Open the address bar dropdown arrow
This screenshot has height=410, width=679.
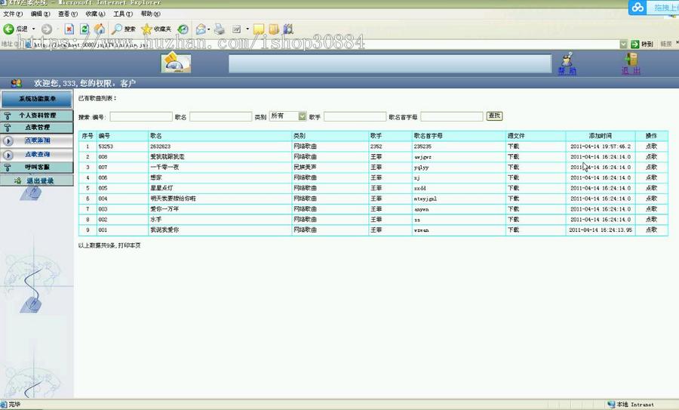[x=623, y=45]
